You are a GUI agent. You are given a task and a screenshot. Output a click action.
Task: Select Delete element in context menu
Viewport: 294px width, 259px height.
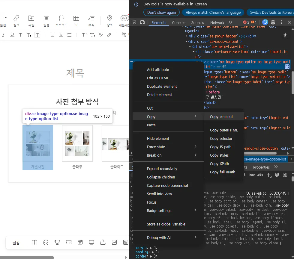[159, 95]
